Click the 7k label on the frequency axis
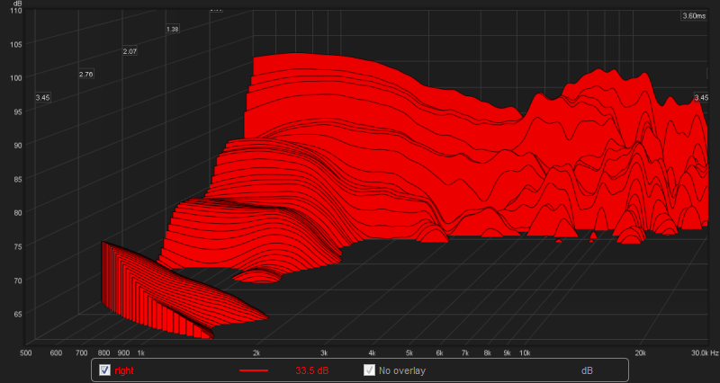Screen dimensions: 720x383 click(465, 353)
